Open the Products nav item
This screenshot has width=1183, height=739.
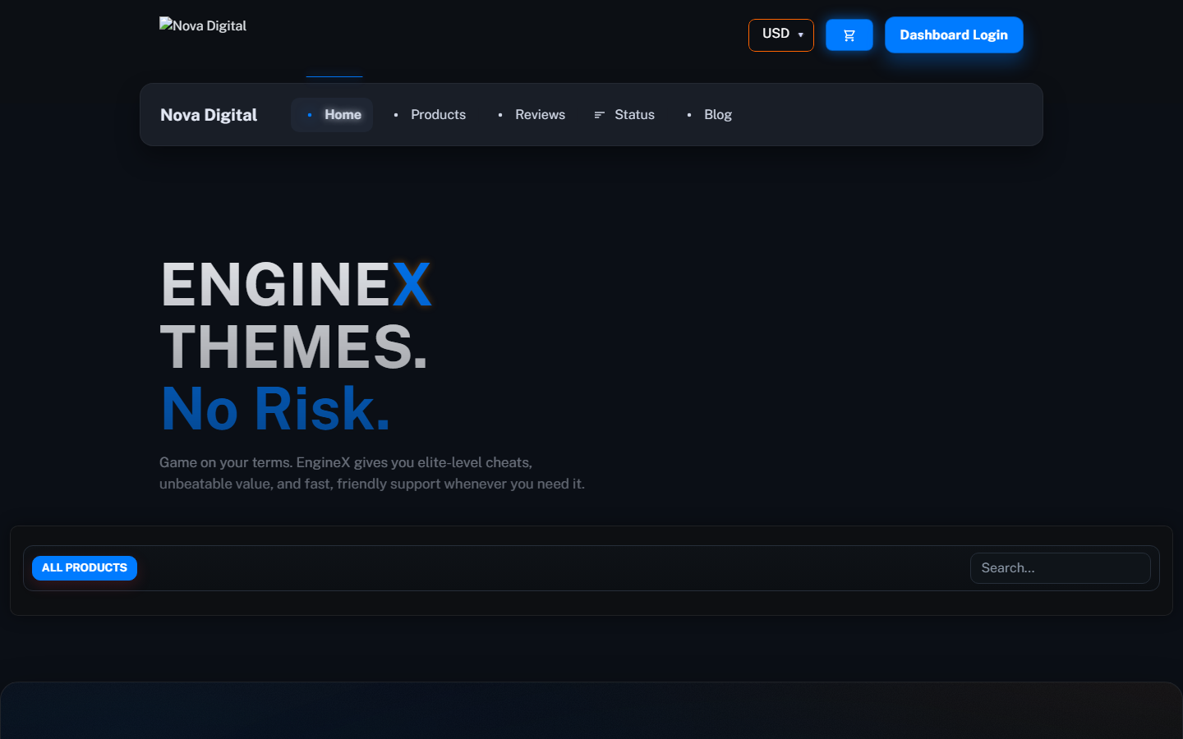tap(430, 115)
